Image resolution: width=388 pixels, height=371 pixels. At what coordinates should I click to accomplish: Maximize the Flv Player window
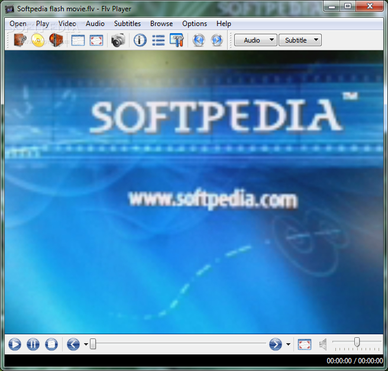[x=348, y=6]
